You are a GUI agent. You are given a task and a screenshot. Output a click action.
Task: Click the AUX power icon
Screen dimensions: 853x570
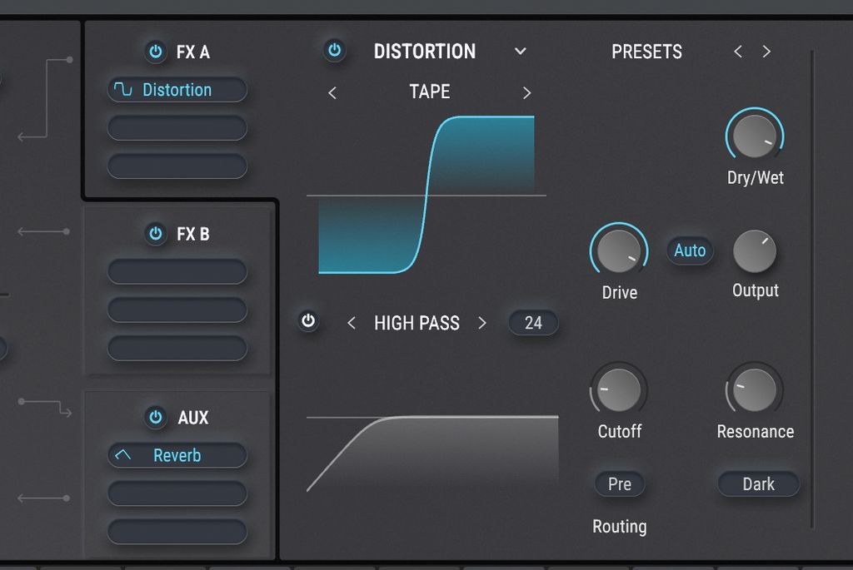(155, 418)
